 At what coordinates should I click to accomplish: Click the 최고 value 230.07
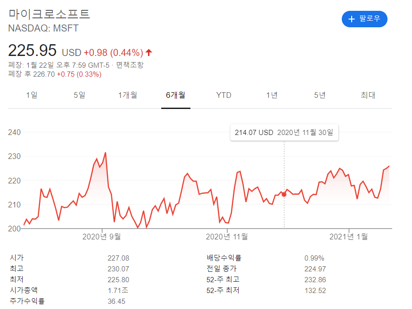click(118, 269)
